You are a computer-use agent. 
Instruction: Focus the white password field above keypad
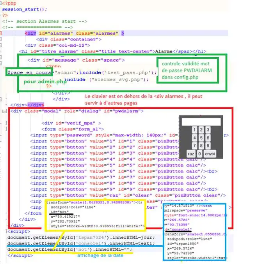click(201, 121)
